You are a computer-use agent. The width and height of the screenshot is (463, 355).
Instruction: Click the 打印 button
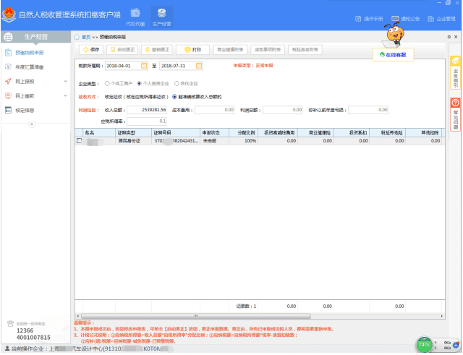click(193, 50)
